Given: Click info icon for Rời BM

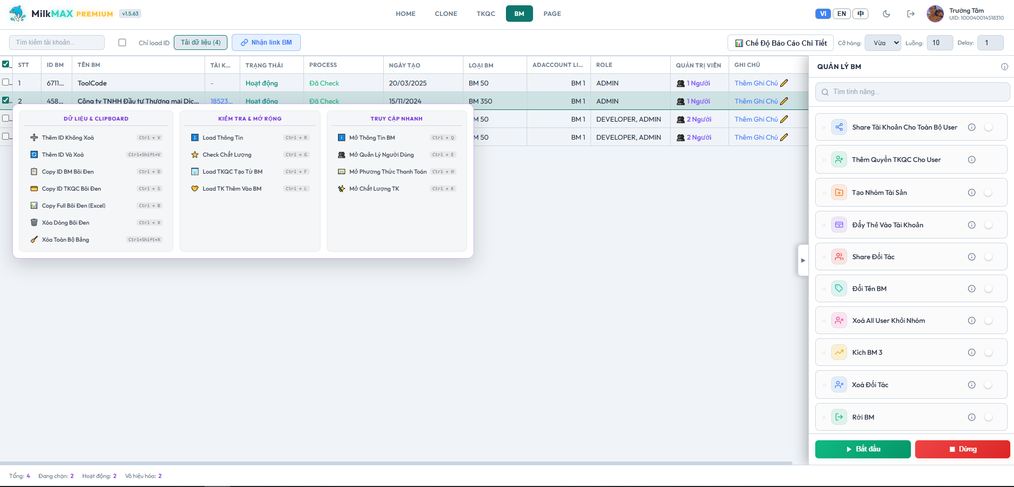Looking at the screenshot, I should (971, 417).
